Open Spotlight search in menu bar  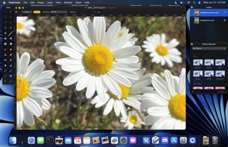[194, 3]
